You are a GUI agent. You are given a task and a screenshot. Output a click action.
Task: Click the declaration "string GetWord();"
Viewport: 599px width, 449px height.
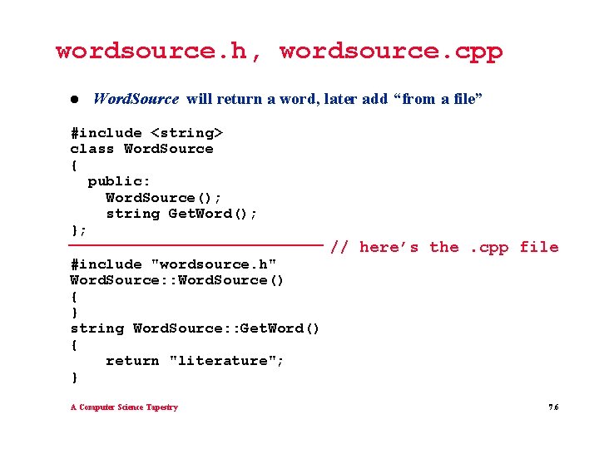coord(181,214)
